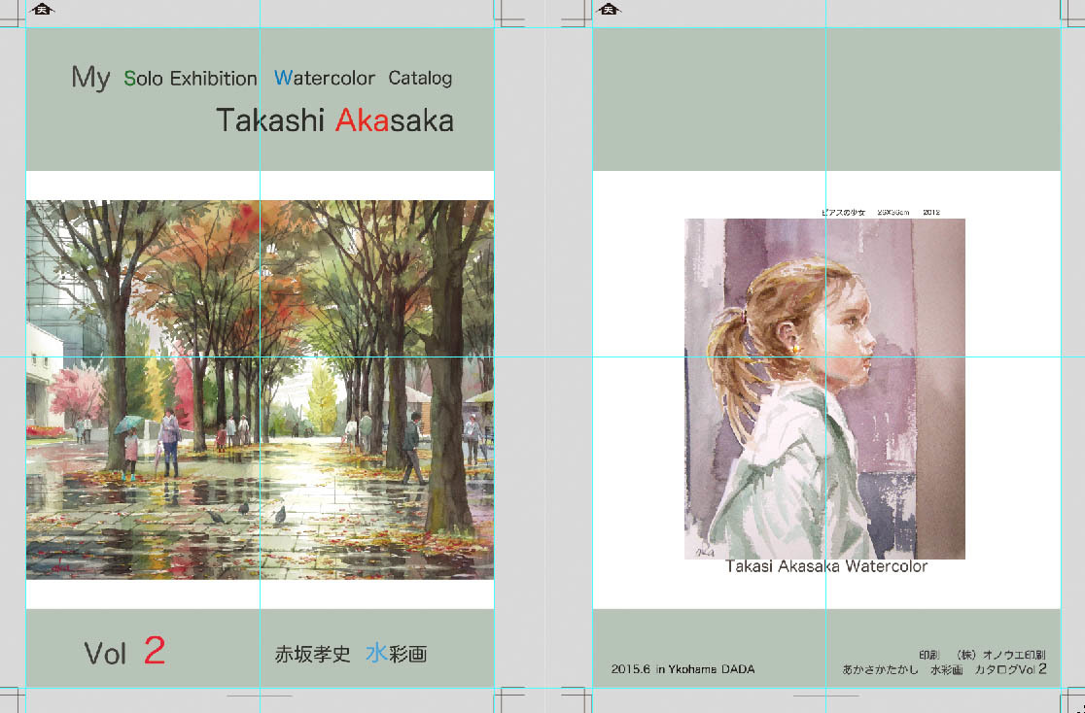The height and width of the screenshot is (713, 1085).
Task: Select the "Catalog" word in the cover title
Action: click(x=420, y=78)
